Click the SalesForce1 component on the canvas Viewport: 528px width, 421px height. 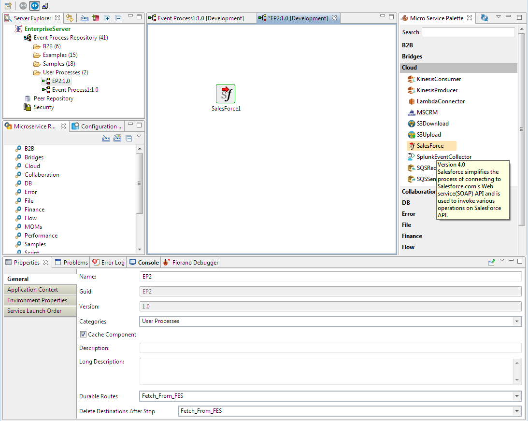tap(226, 94)
